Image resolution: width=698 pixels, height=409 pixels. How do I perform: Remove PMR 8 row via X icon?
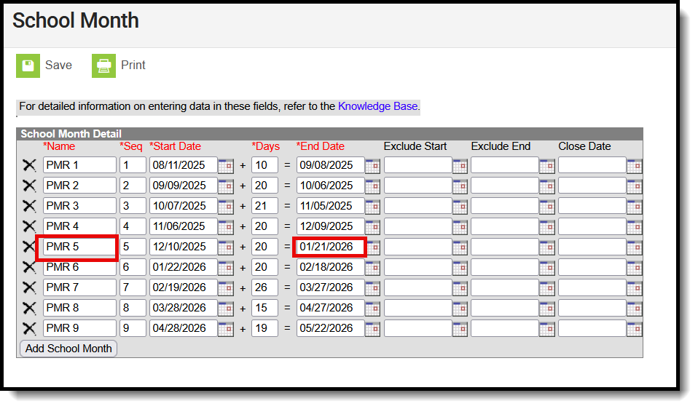(x=29, y=308)
